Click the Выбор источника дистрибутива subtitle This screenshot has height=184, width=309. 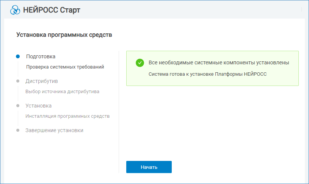pyautogui.click(x=62, y=91)
